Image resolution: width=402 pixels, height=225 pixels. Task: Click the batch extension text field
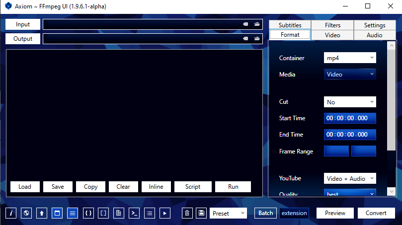294,213
